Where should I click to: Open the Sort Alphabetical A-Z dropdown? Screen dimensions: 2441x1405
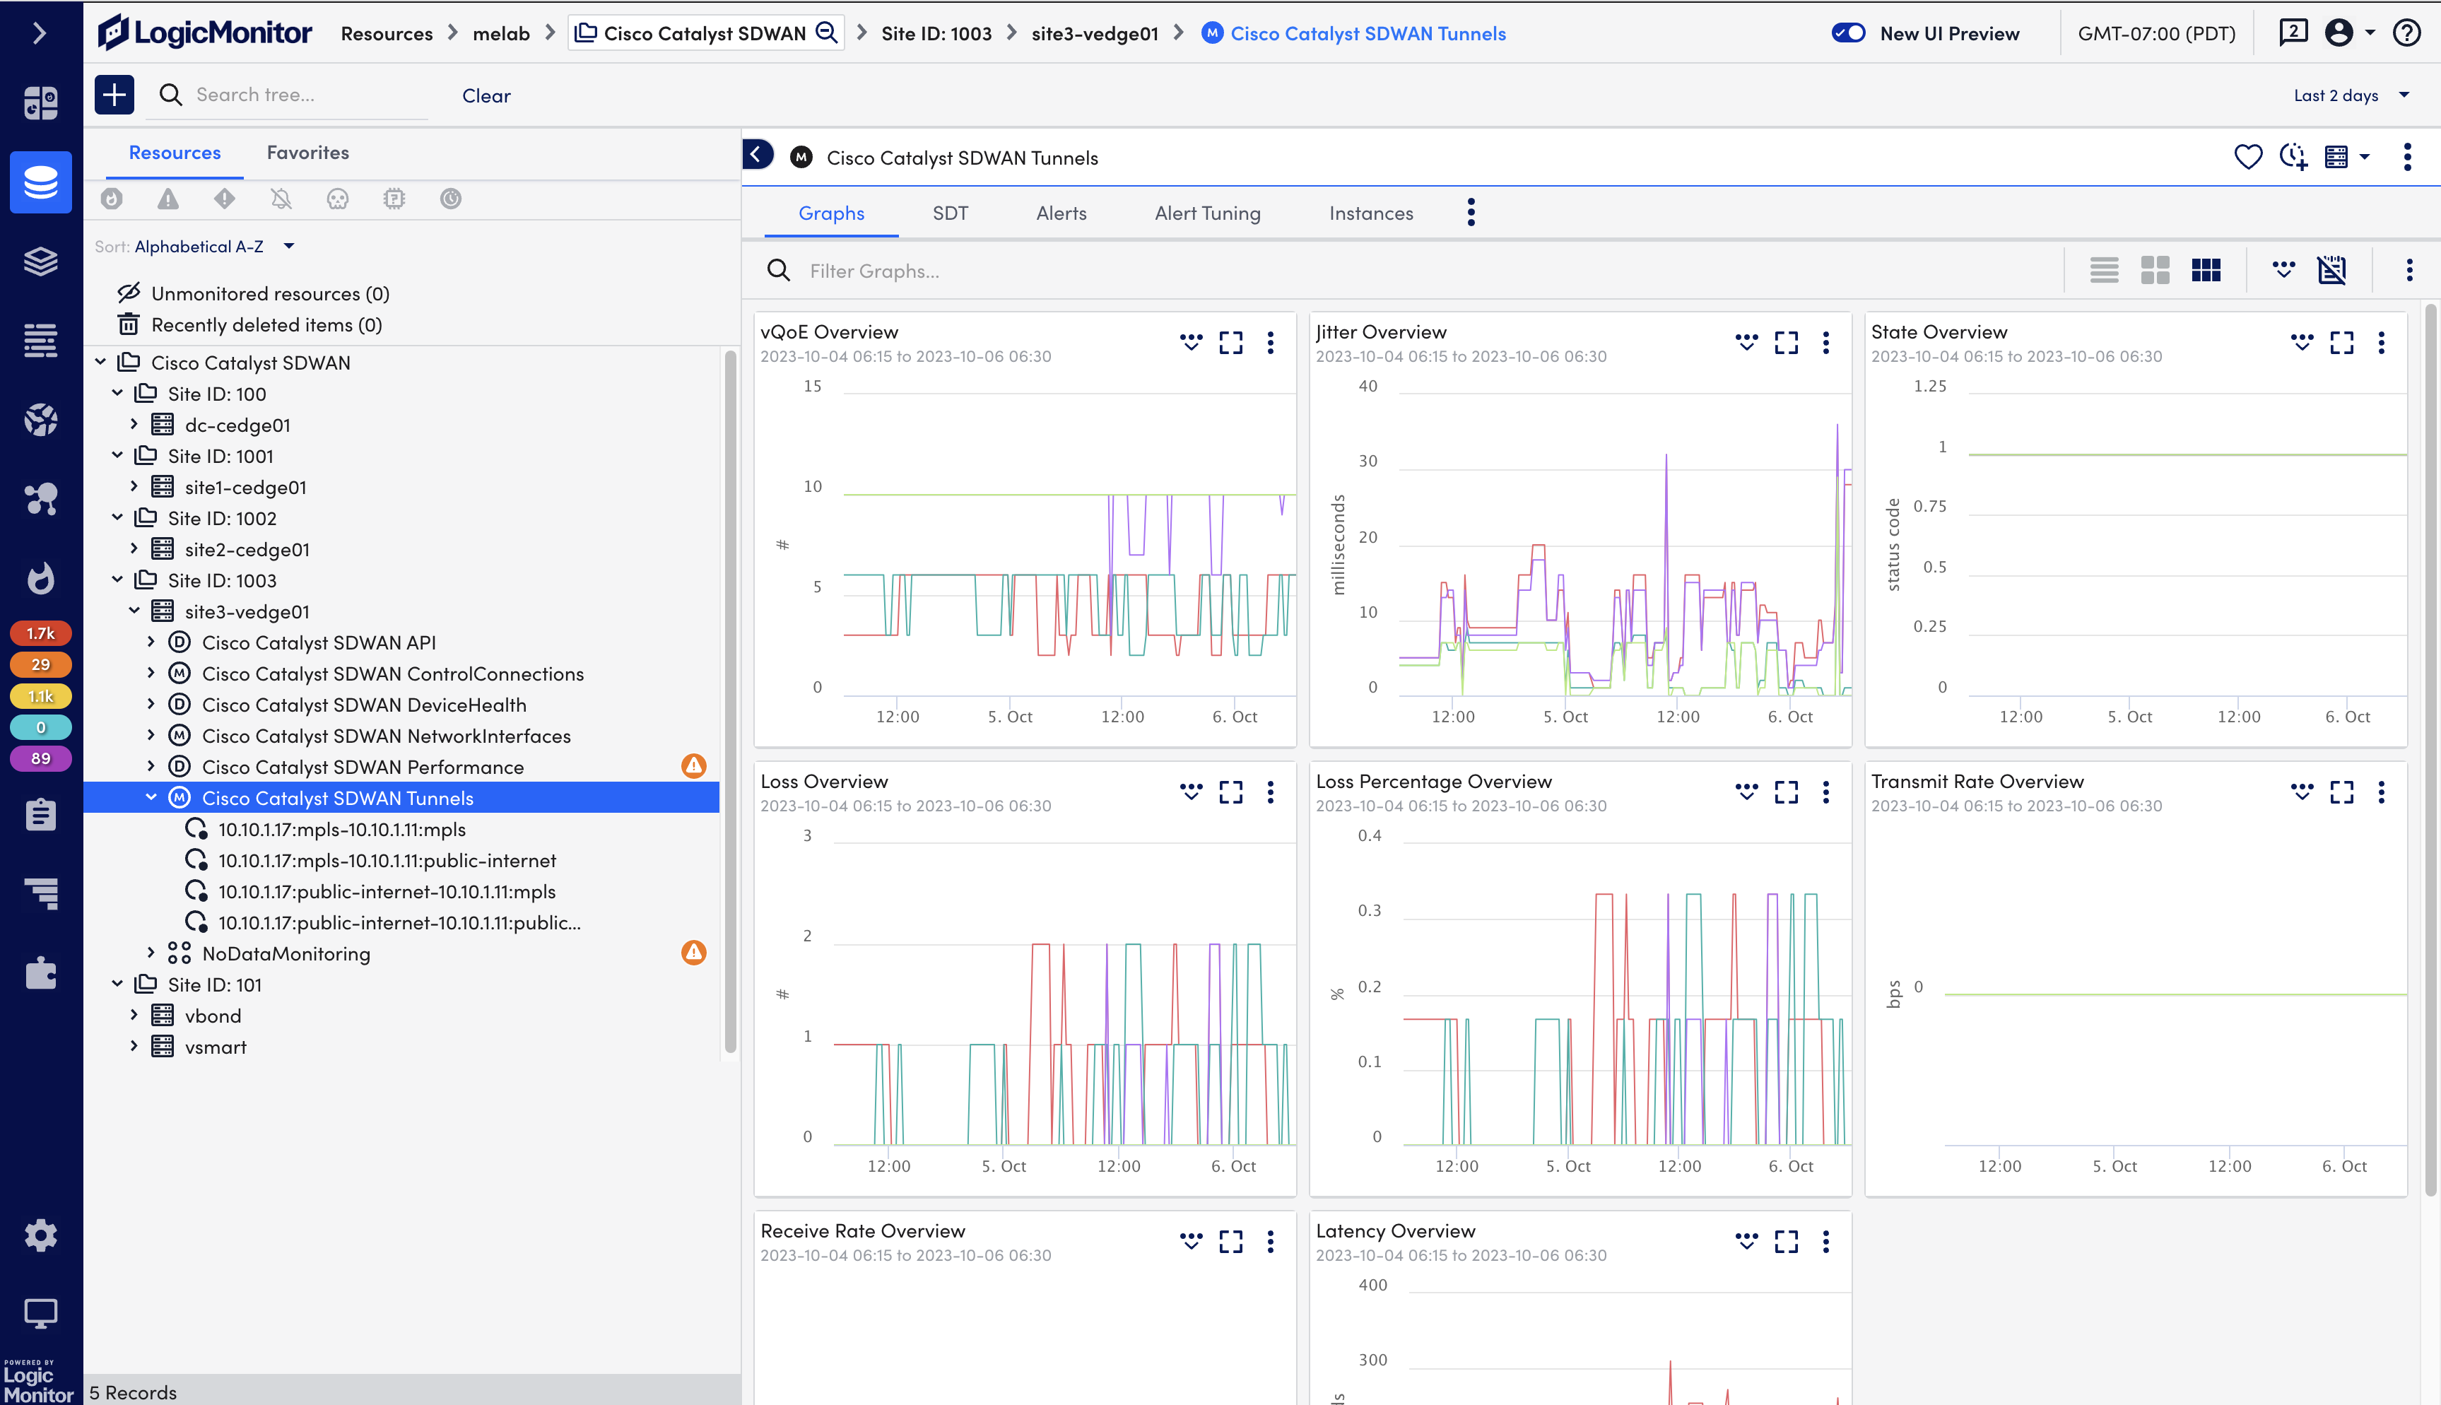tap(288, 246)
